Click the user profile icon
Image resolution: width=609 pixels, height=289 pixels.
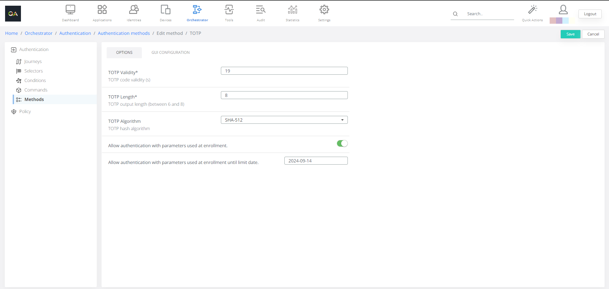tap(563, 10)
